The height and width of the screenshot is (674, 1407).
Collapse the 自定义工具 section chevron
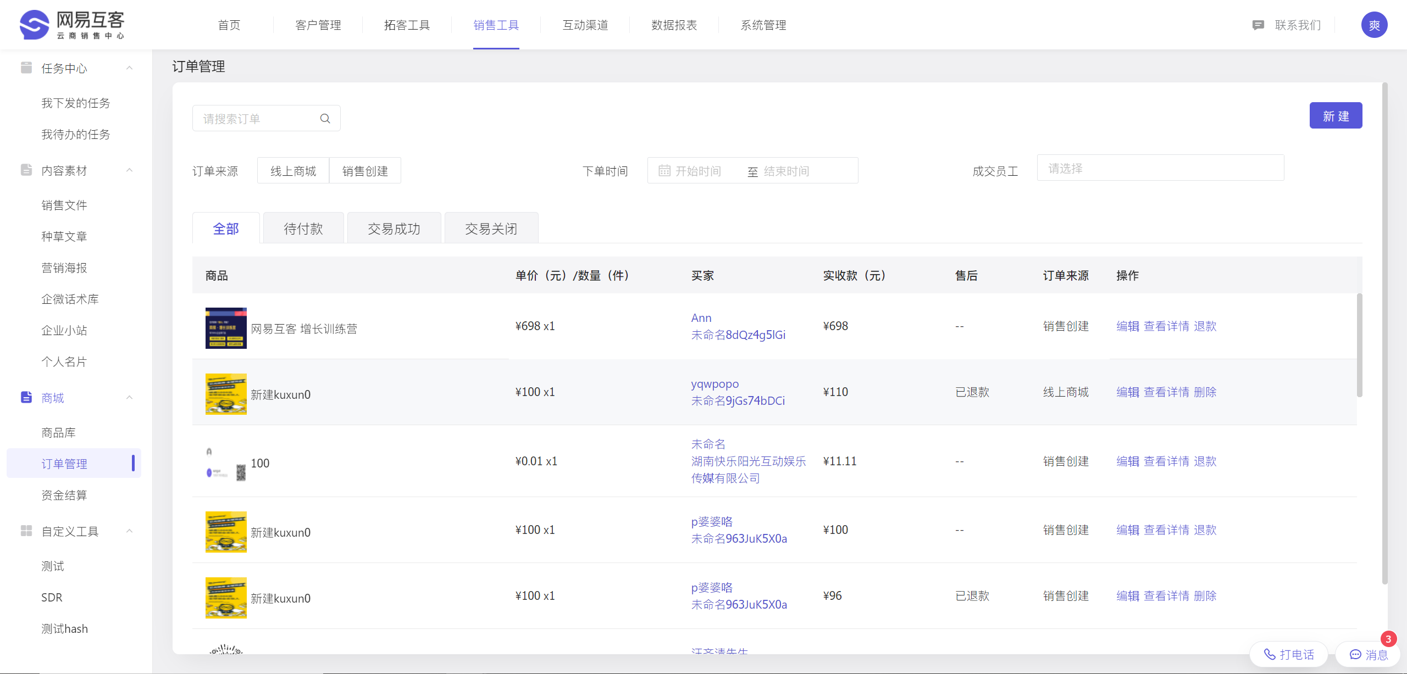click(x=130, y=531)
